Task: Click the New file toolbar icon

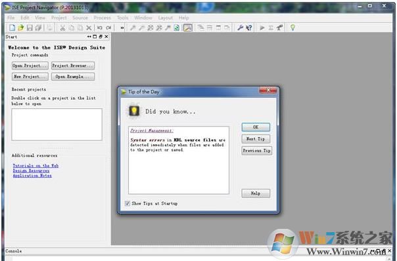Action: [12, 28]
